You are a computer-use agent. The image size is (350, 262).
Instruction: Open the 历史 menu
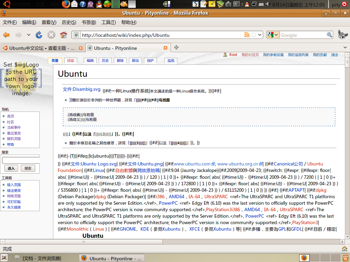pyautogui.click(x=69, y=22)
